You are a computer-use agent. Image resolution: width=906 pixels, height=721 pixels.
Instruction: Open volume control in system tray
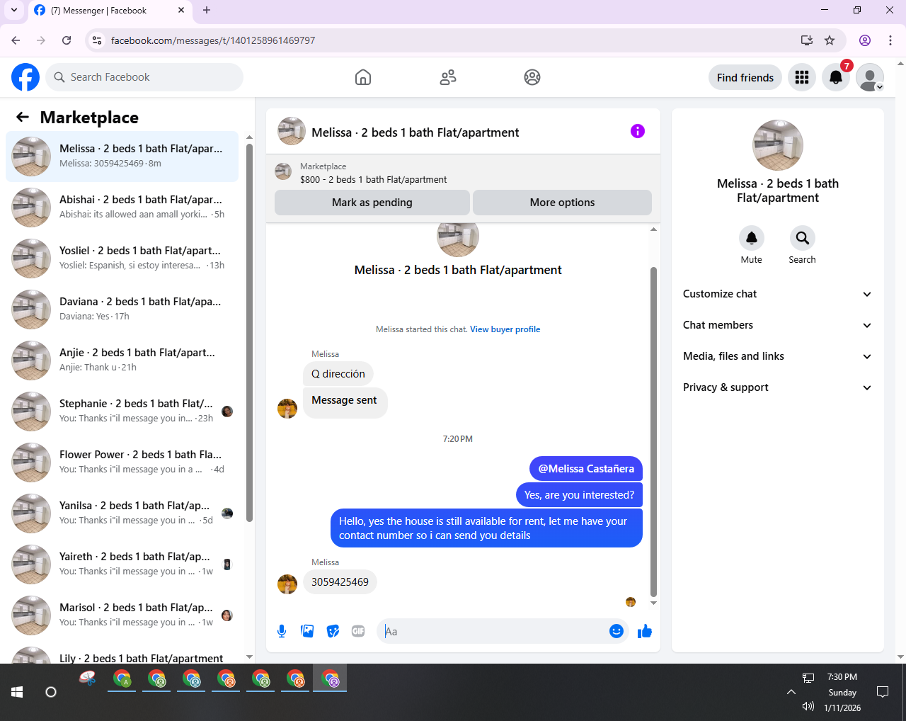point(808,706)
